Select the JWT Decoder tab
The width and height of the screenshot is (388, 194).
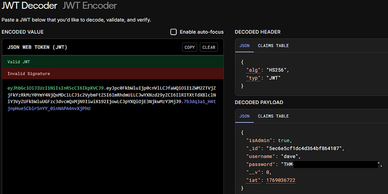coord(29,6)
